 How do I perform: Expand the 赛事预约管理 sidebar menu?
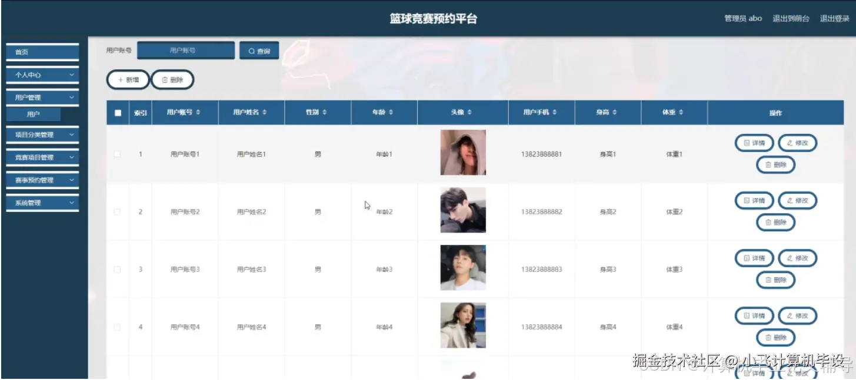tap(42, 180)
